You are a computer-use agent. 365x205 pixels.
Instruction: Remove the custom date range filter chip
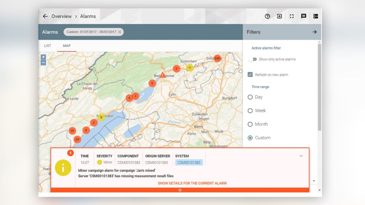(x=120, y=32)
